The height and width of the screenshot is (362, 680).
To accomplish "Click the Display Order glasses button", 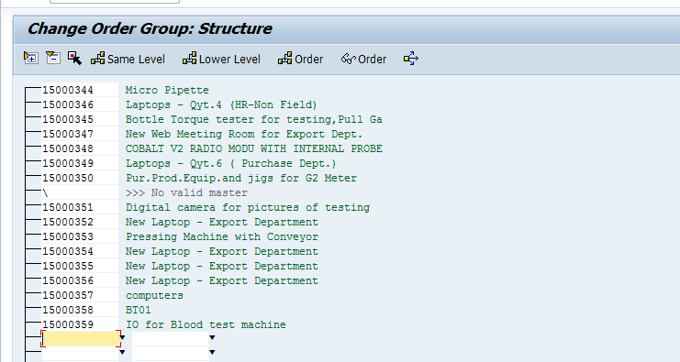I will [363, 59].
